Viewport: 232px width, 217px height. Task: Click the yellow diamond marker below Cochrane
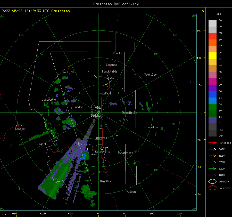tap(88, 149)
